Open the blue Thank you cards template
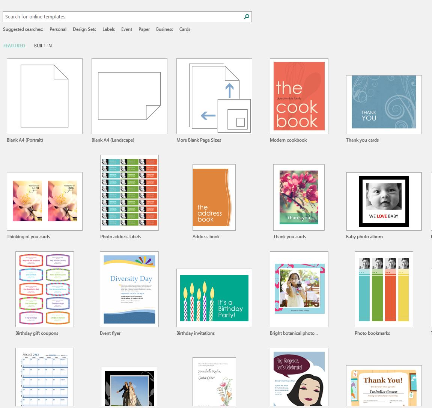Viewport: 432px width, 408px height. click(384, 104)
